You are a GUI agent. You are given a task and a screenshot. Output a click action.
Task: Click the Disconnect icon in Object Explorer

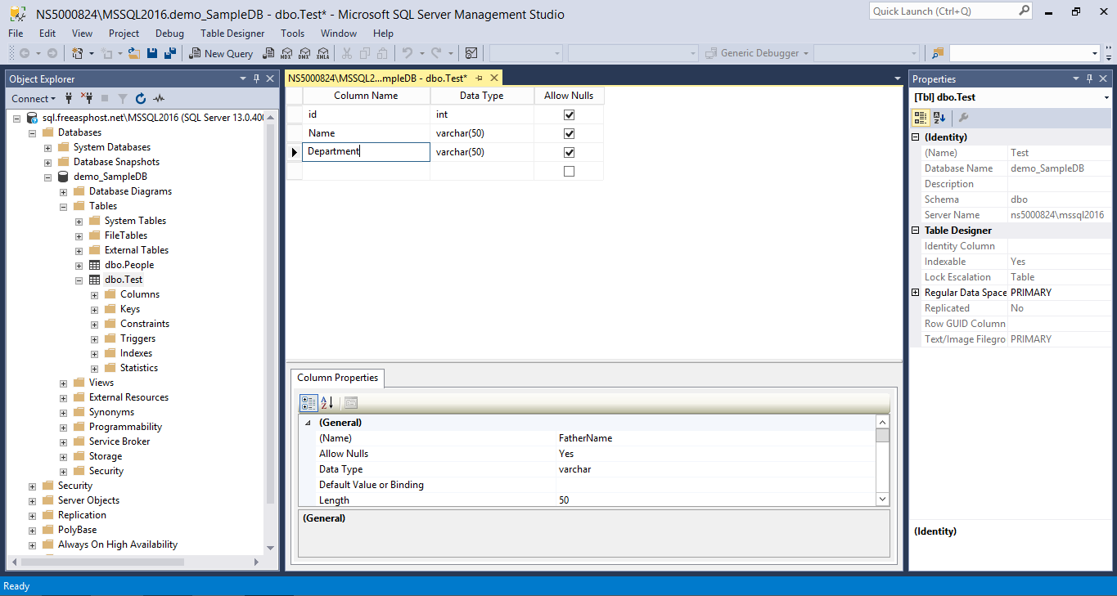[x=87, y=98]
